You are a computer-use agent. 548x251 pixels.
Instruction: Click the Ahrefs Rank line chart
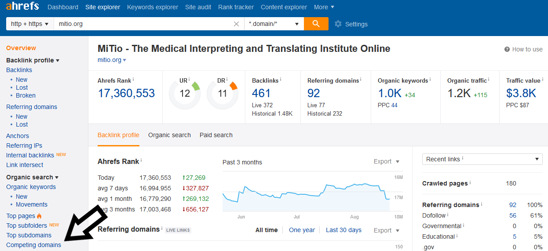[306, 193]
